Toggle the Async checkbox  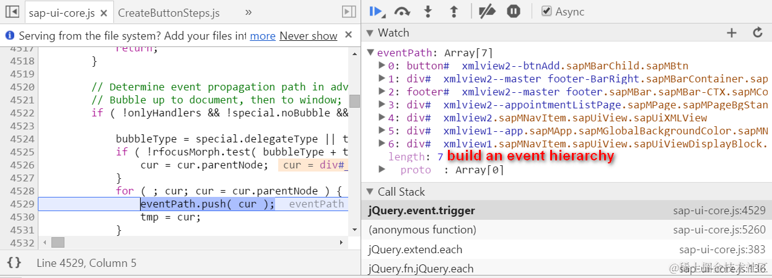[x=546, y=11]
